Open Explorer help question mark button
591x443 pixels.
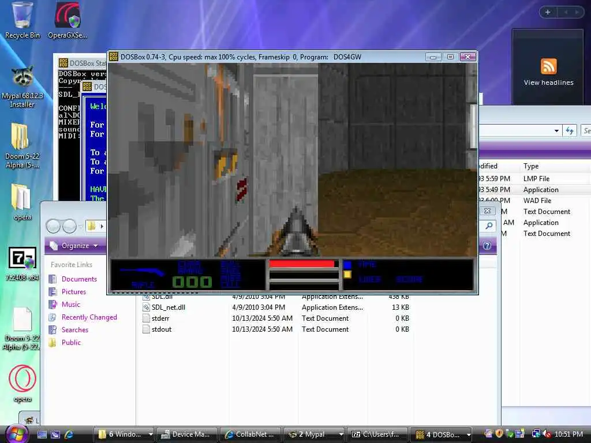tap(487, 246)
